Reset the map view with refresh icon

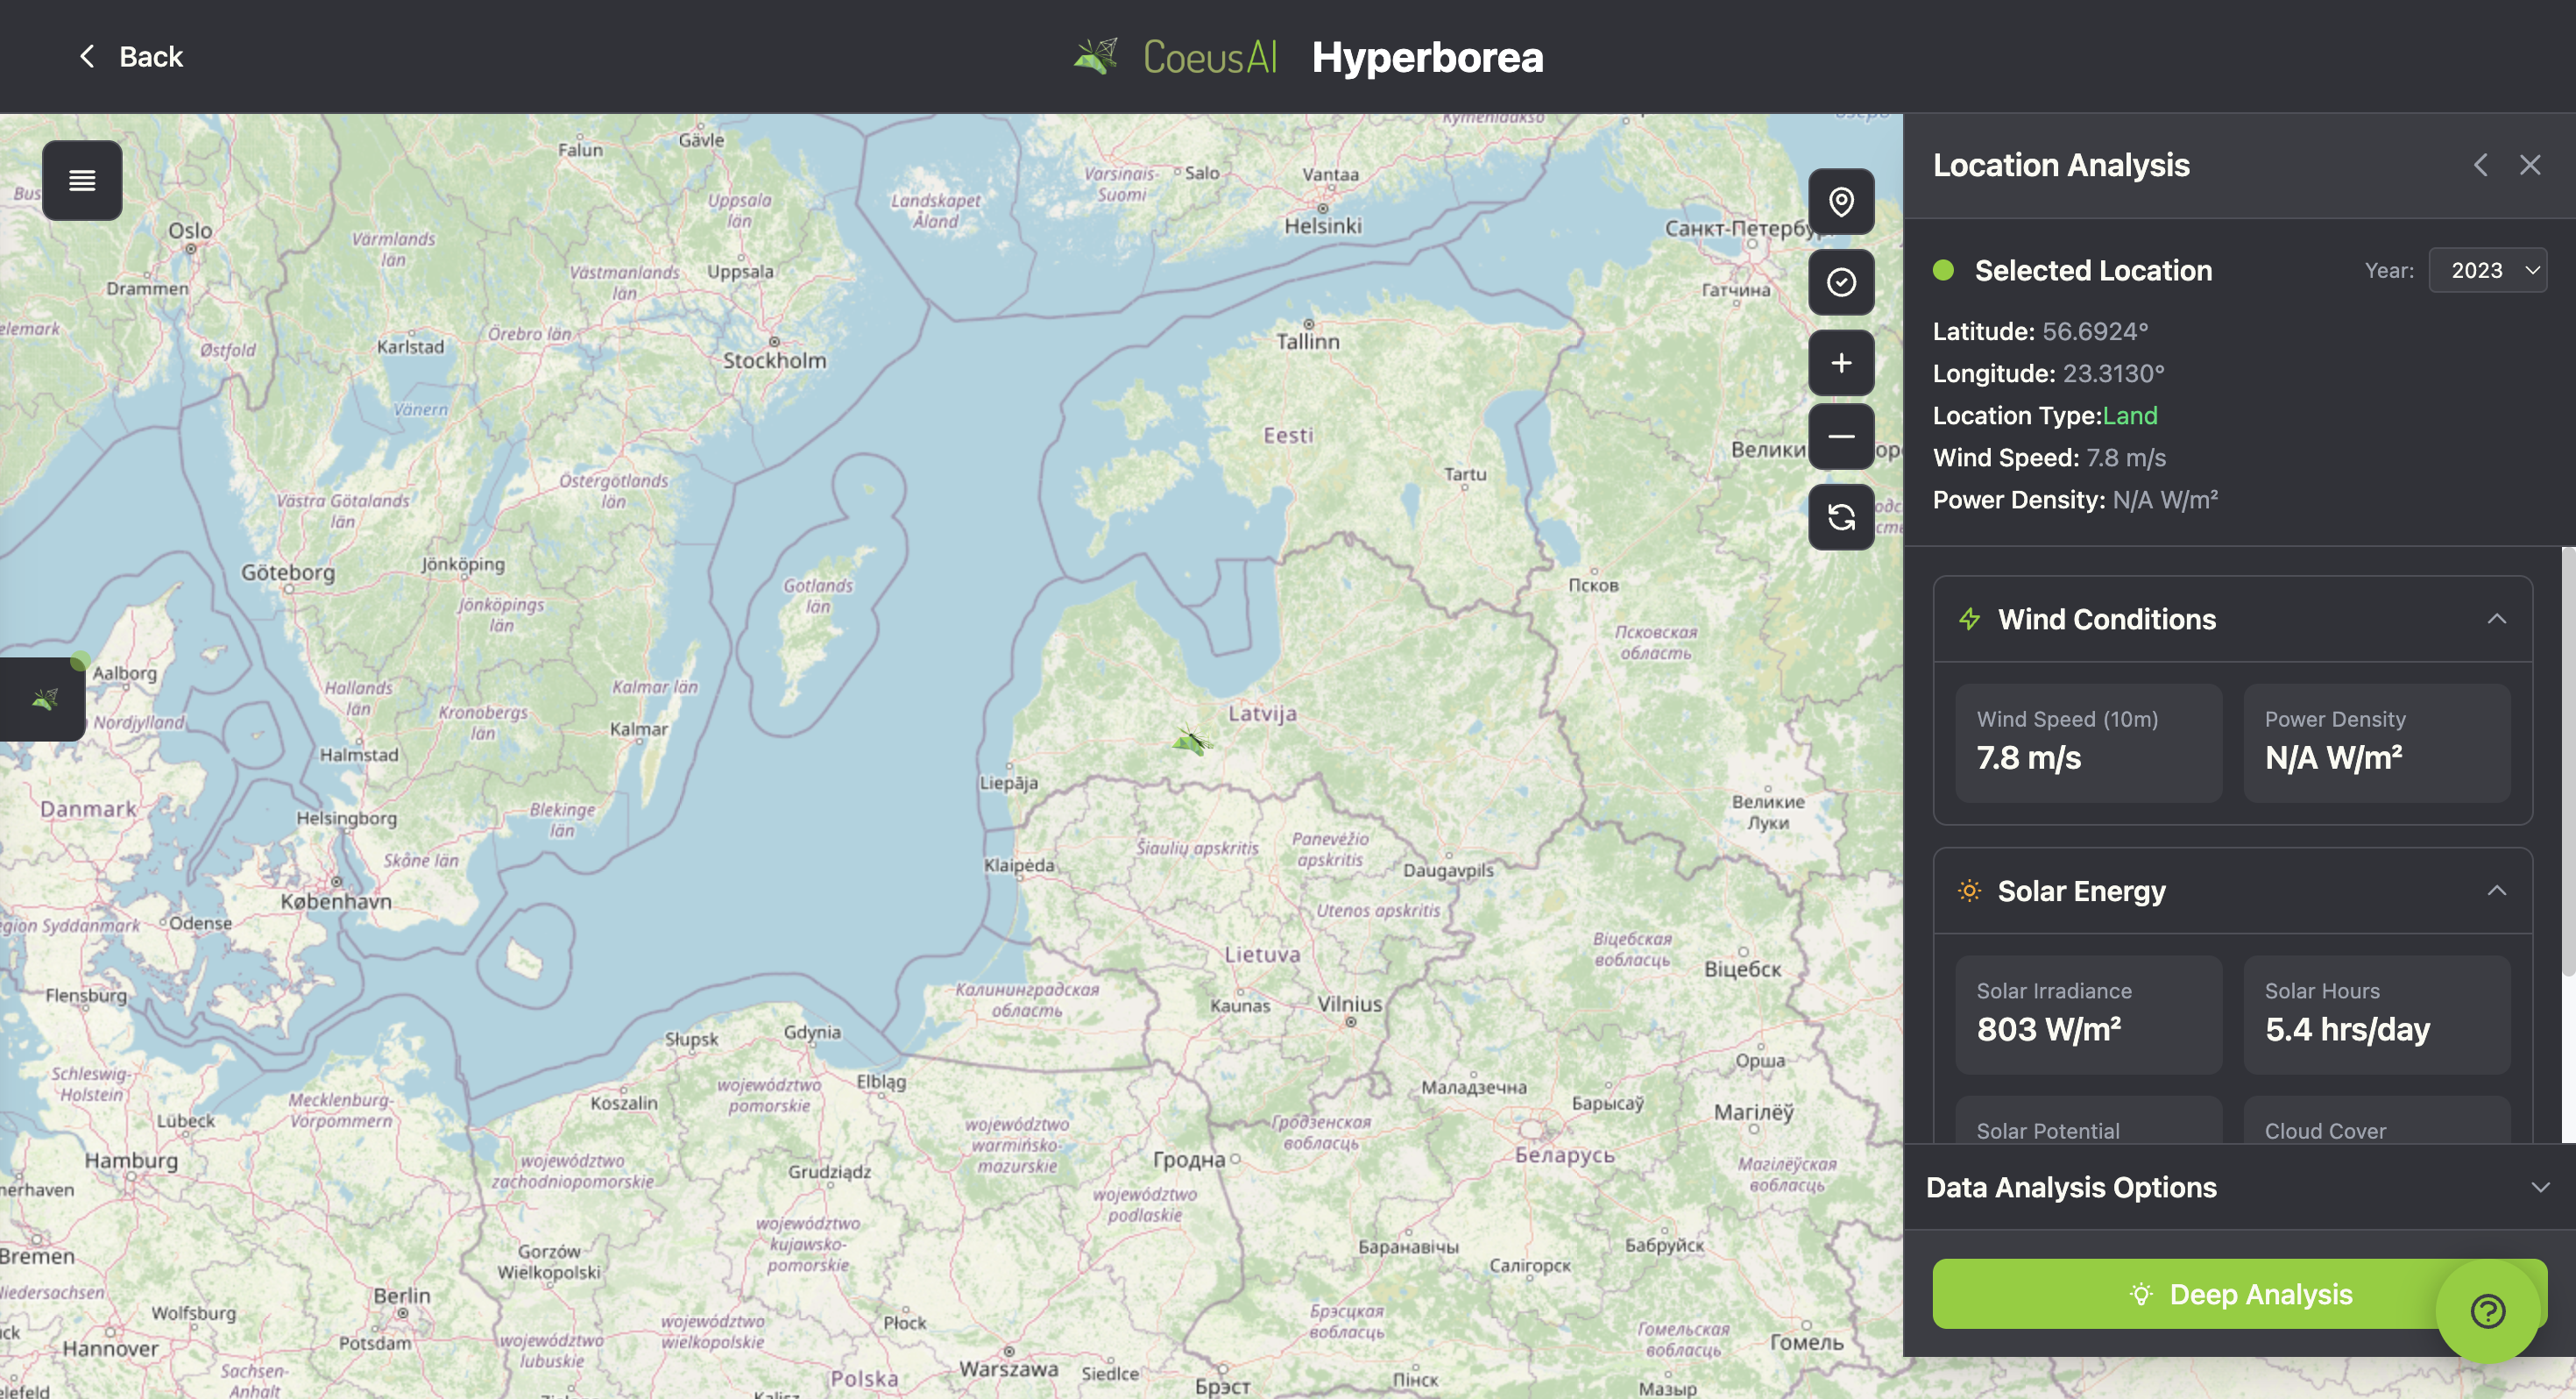[x=1841, y=516]
